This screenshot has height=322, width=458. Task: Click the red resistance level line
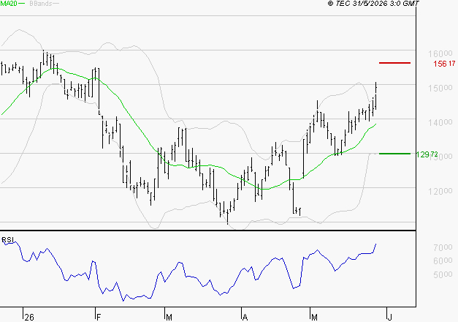394,63
